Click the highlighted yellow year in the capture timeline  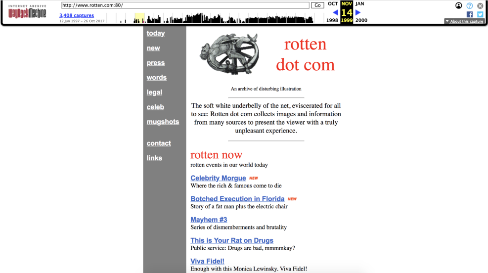[x=139, y=19]
